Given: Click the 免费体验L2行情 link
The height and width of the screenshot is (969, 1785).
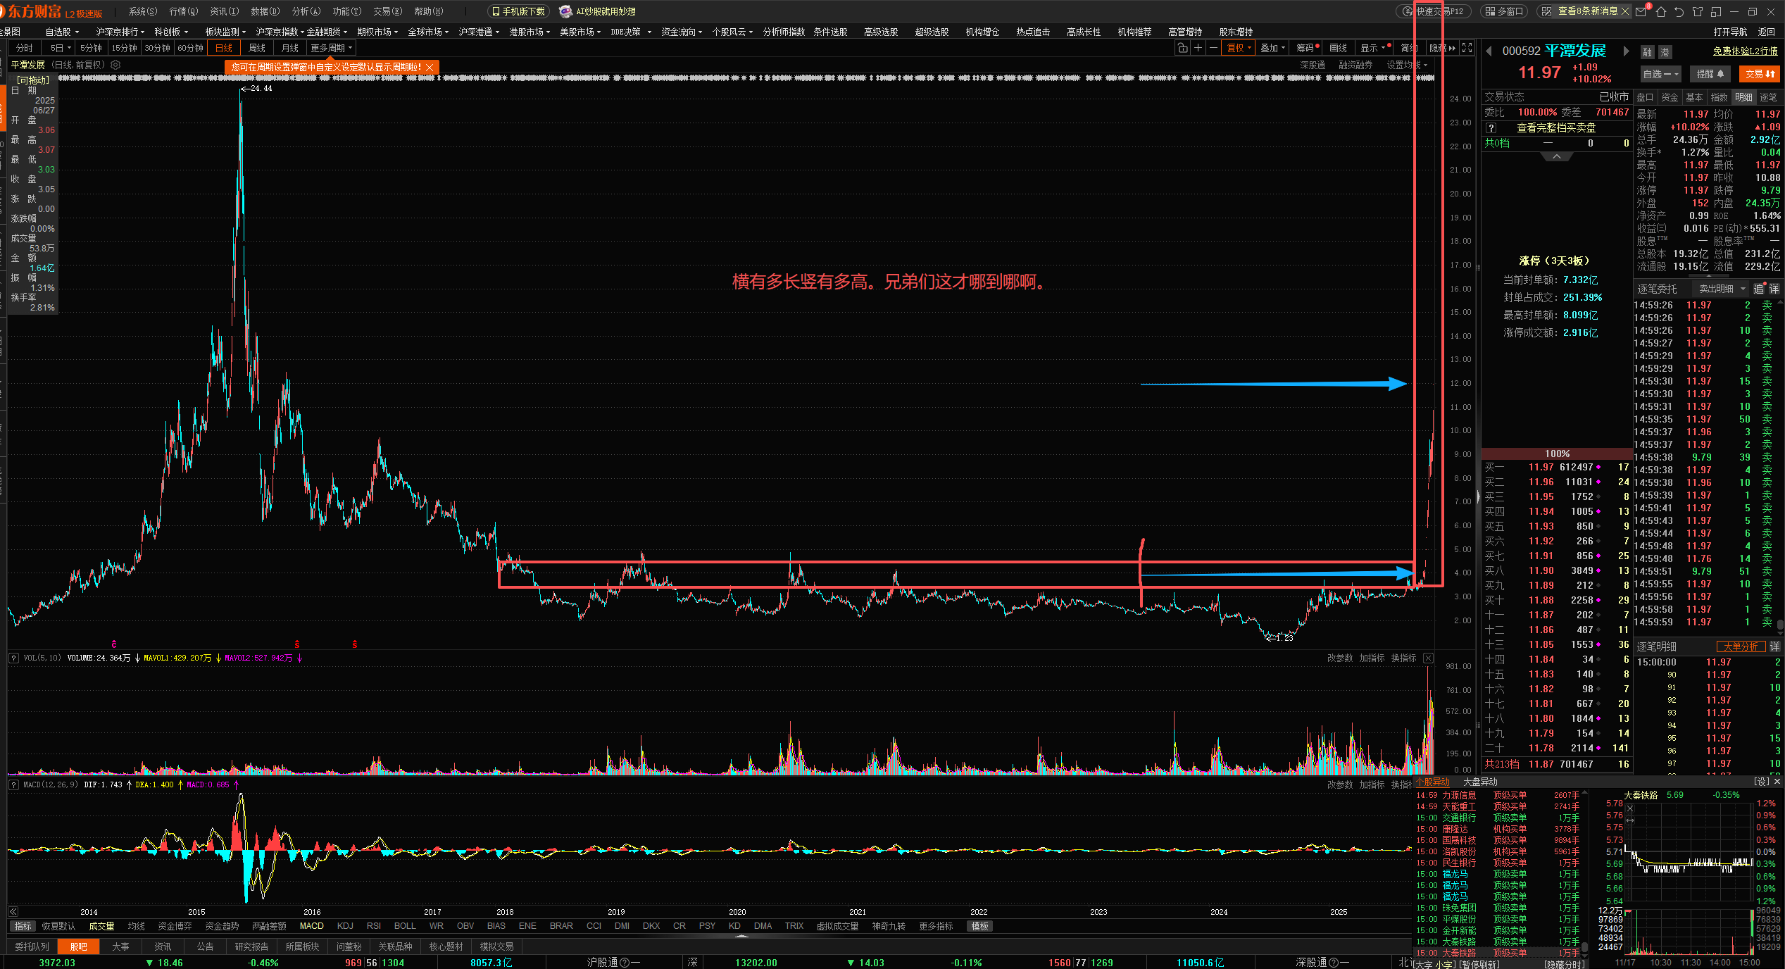Looking at the screenshot, I should 1745,51.
